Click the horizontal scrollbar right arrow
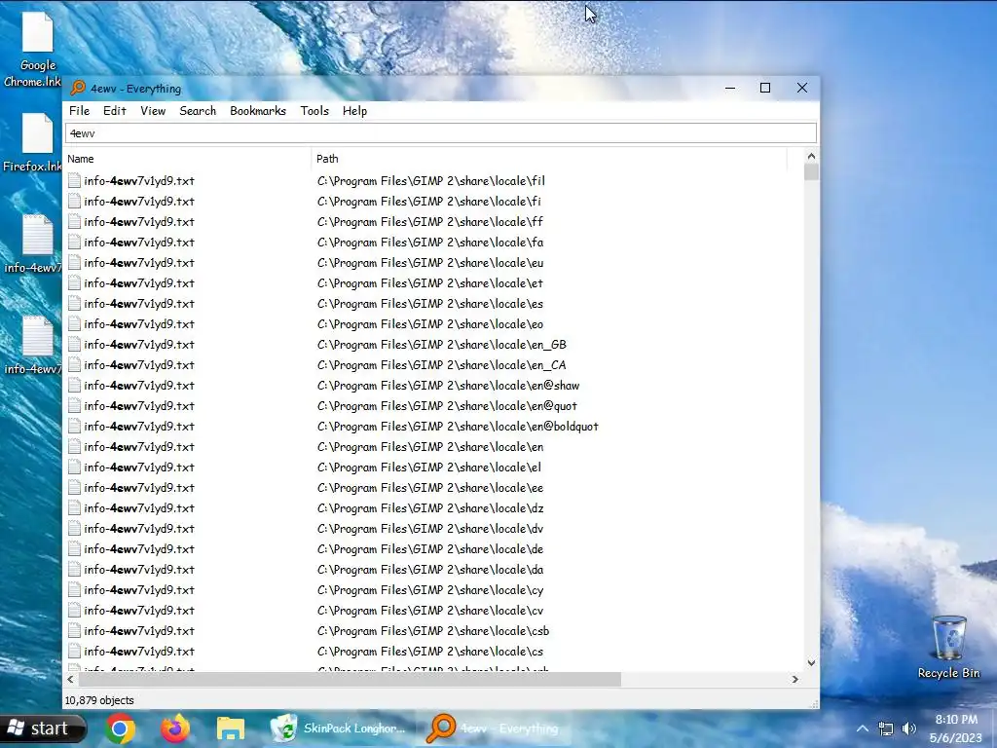Screen dimensions: 997x748 794,679
